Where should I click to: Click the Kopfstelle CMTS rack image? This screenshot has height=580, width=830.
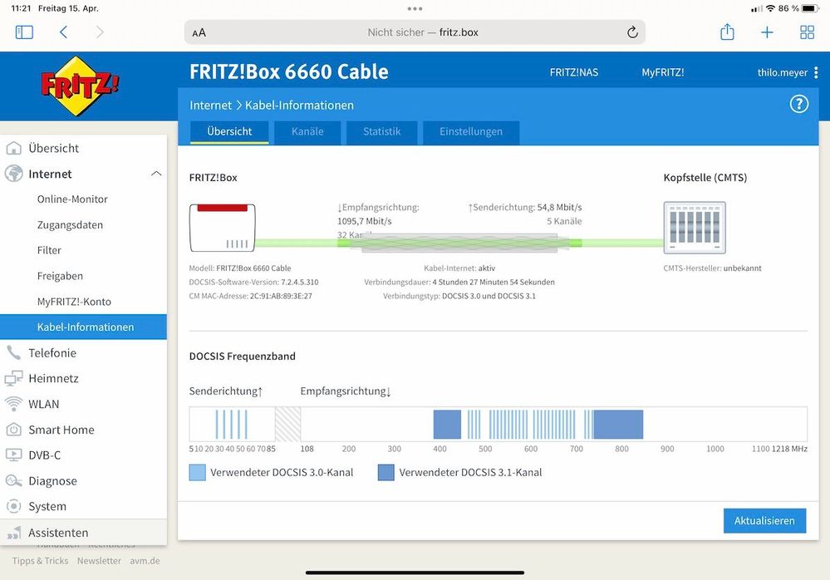(x=695, y=228)
